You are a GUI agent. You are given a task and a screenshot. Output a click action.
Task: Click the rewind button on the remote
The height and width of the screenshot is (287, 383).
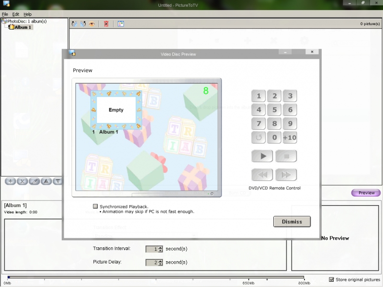262,175
